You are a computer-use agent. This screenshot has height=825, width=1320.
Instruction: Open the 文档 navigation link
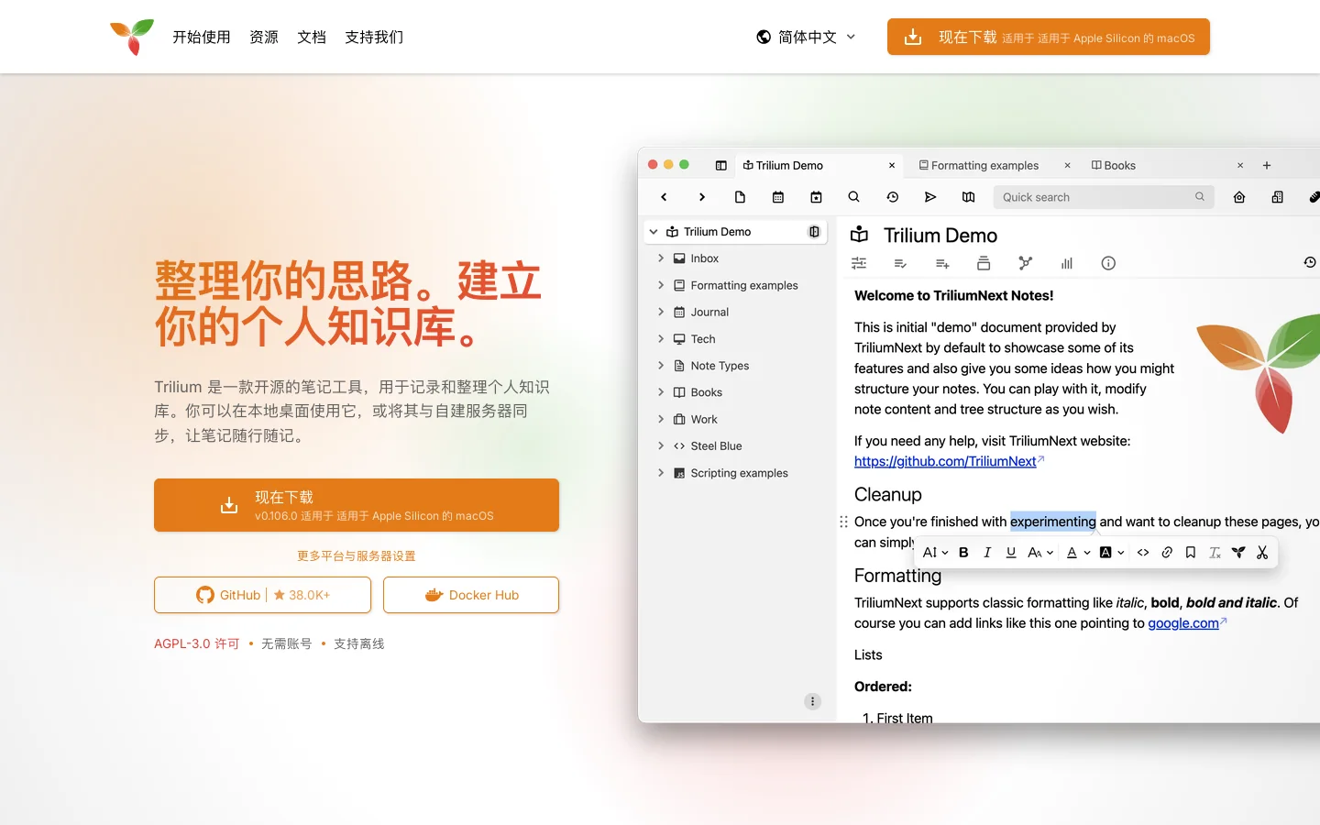click(312, 37)
